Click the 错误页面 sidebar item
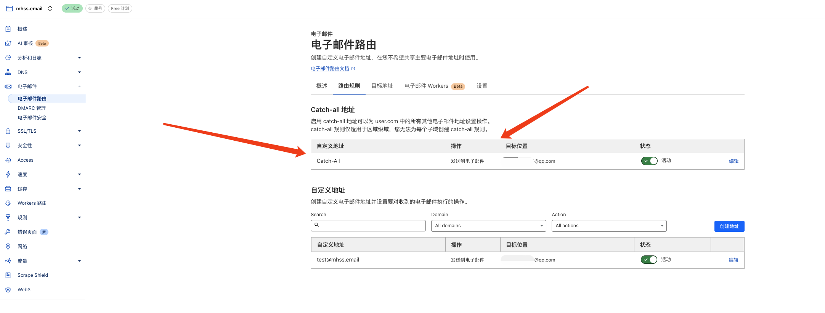 point(27,232)
